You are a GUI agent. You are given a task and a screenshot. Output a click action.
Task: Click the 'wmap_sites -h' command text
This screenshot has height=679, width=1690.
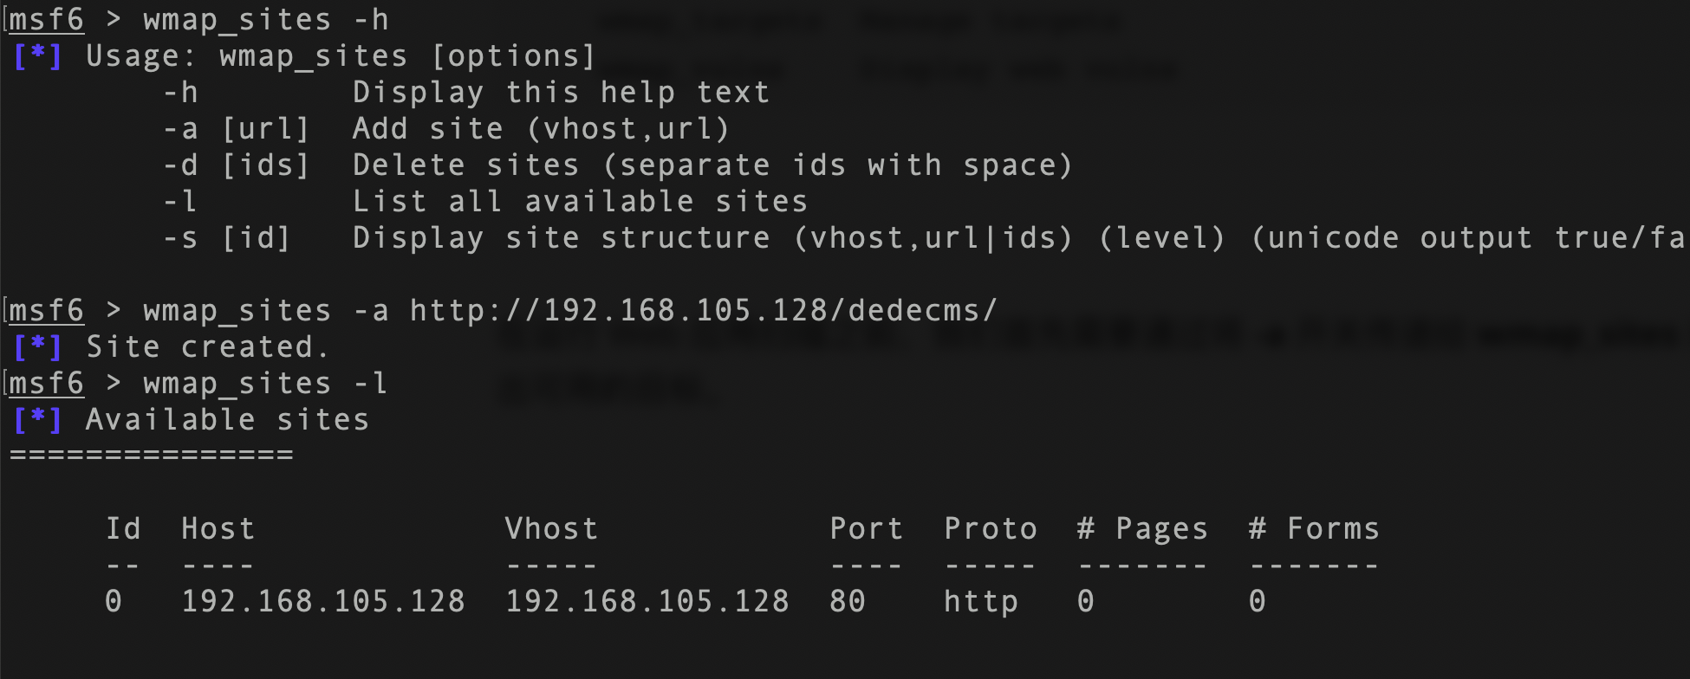click(x=266, y=20)
